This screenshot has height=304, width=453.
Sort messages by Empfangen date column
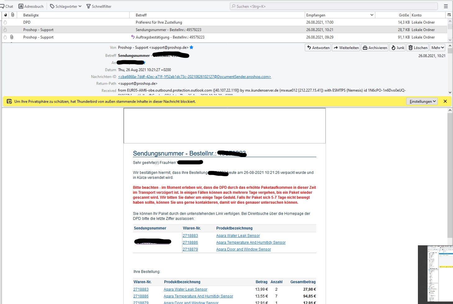tap(340, 15)
